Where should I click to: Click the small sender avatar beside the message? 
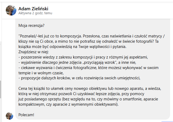click(x=9, y=115)
